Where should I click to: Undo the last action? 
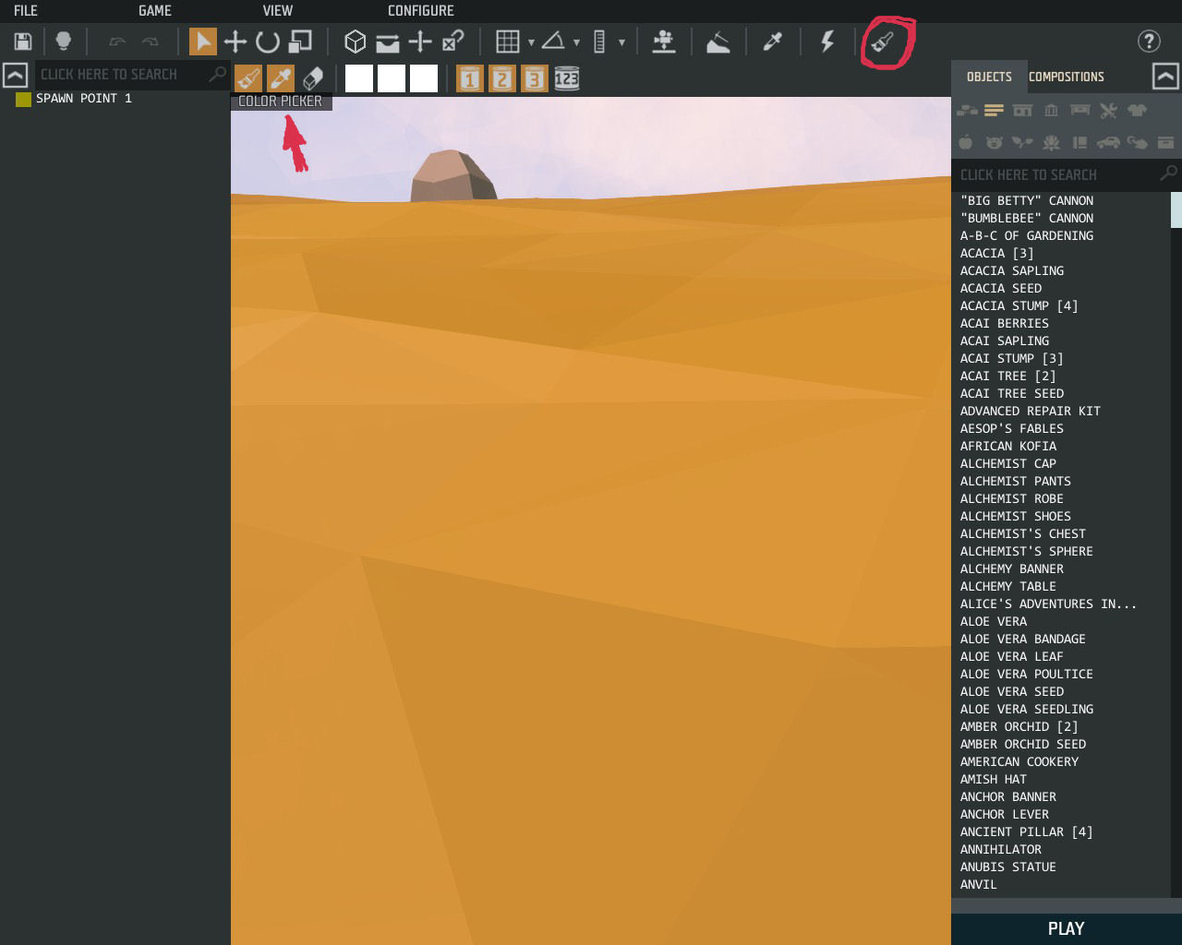(117, 42)
